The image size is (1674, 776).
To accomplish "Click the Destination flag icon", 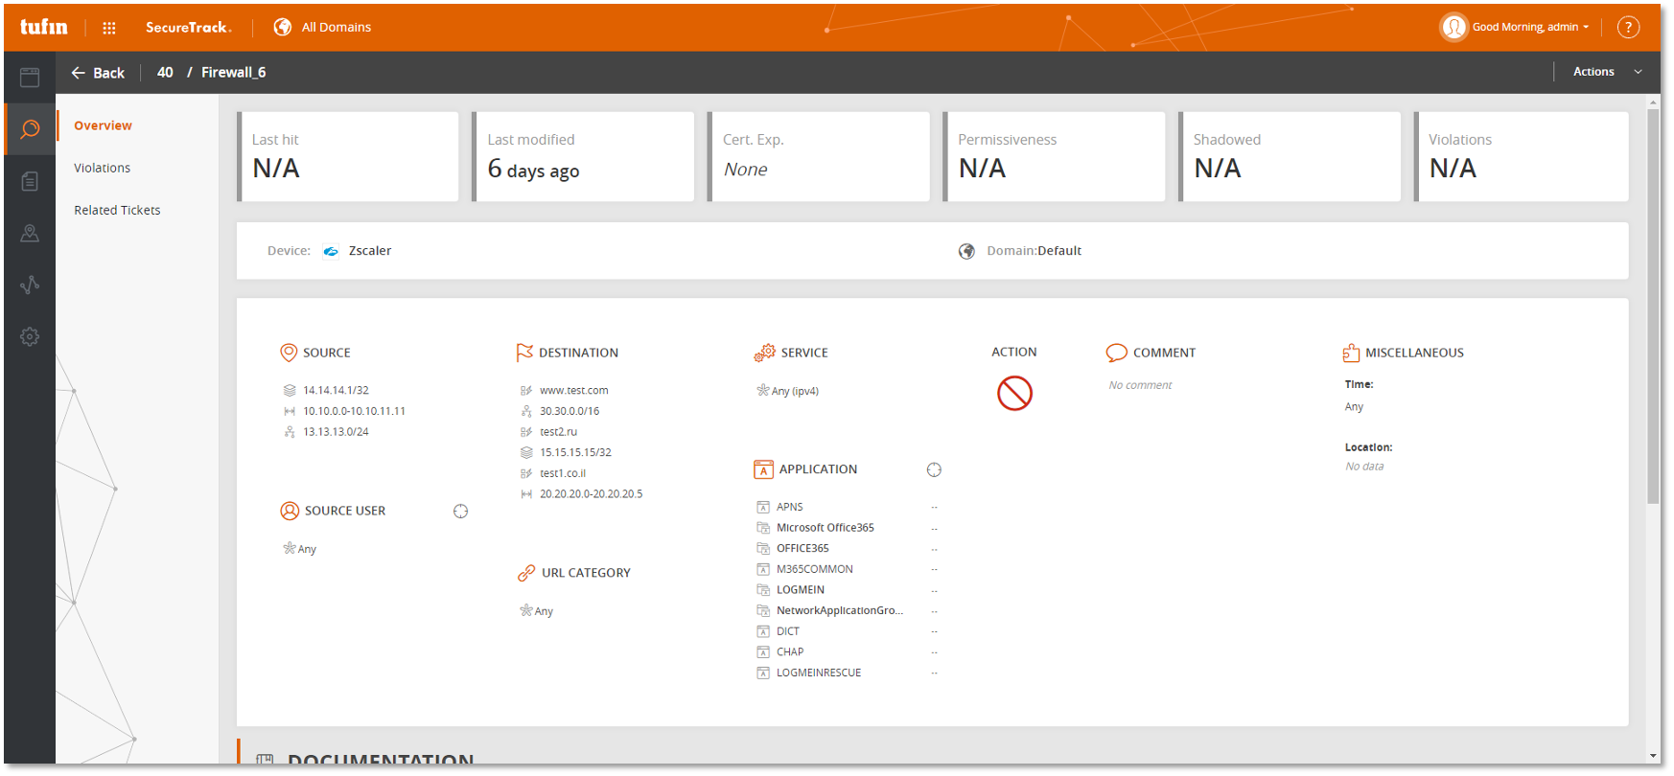I will [x=524, y=353].
